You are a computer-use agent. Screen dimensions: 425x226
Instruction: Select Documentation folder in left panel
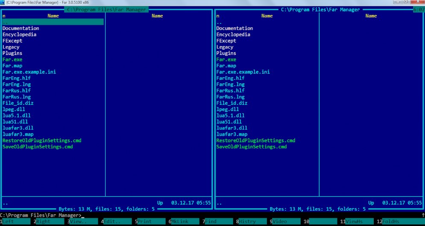[x=21, y=28]
